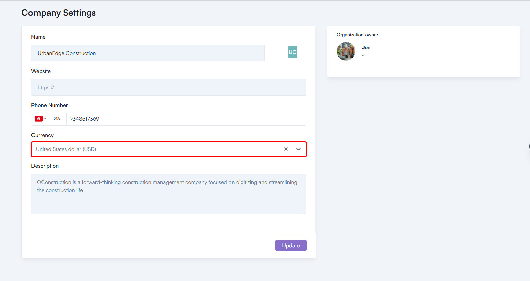
Task: Expand the Currency dropdown chevron
Action: [299, 149]
